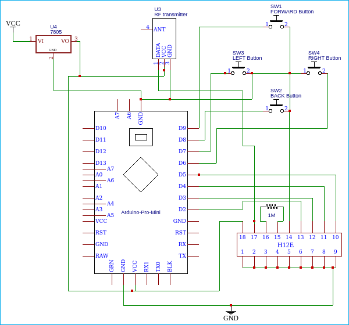The width and height of the screenshot is (349, 325).
Task: Click the diamond-shaped chip on Arduino
Action: tap(141, 174)
